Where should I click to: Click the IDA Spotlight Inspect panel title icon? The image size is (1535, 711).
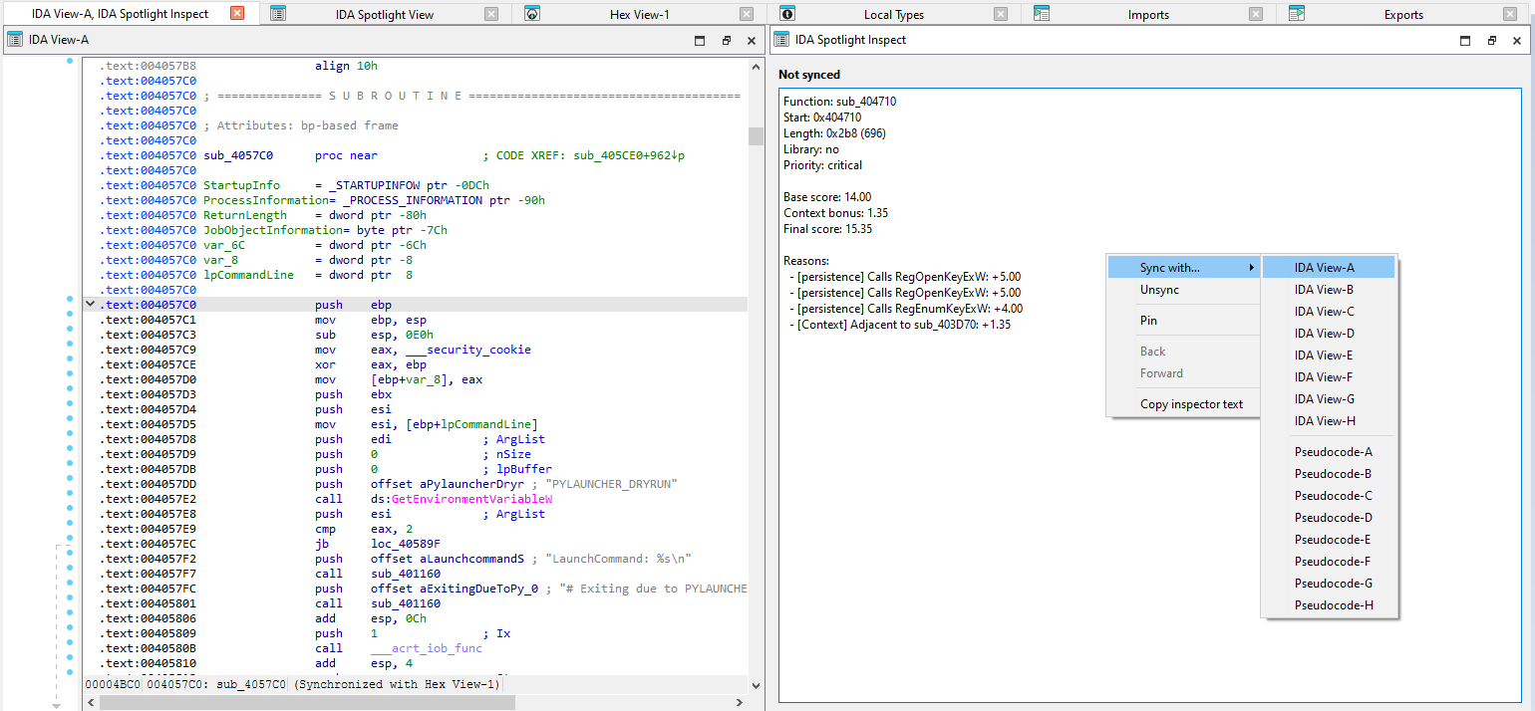pyautogui.click(x=780, y=40)
